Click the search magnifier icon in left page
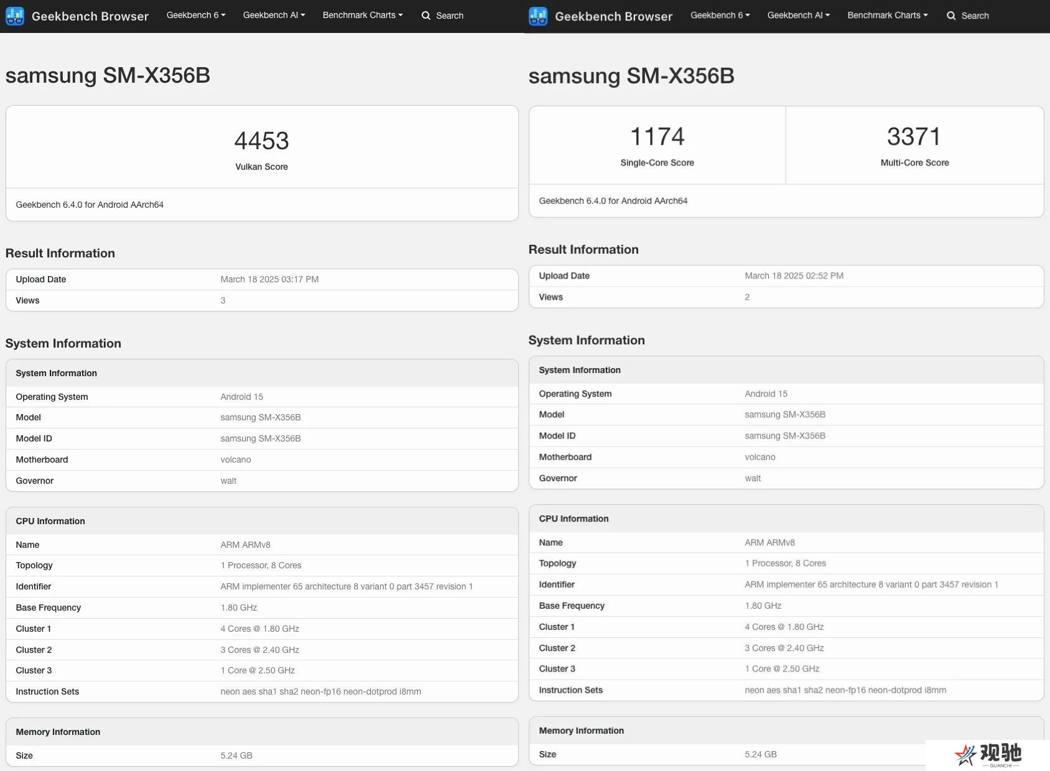This screenshot has width=1050, height=771. click(426, 16)
